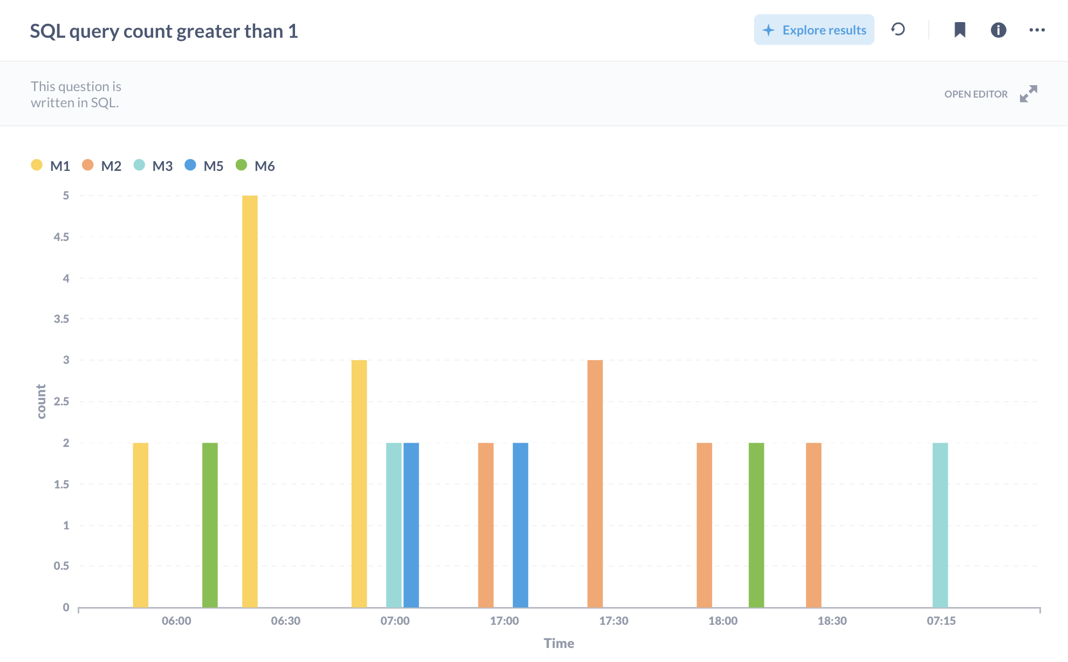Toggle the M3 series in legend
Screen dimensions: 1068x662
click(153, 165)
